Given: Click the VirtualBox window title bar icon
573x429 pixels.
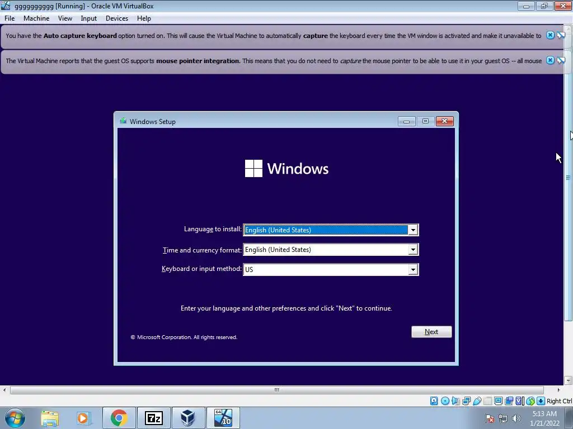Looking at the screenshot, I should (6, 6).
